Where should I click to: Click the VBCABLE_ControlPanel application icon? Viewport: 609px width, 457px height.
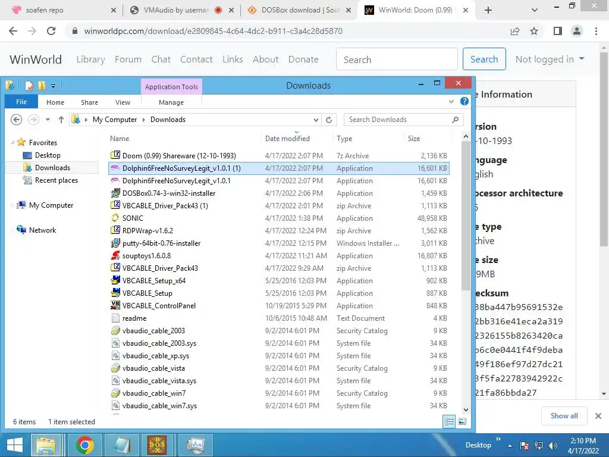[x=115, y=305]
